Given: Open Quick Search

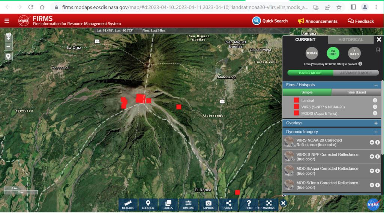Looking at the screenshot, I should (x=270, y=21).
